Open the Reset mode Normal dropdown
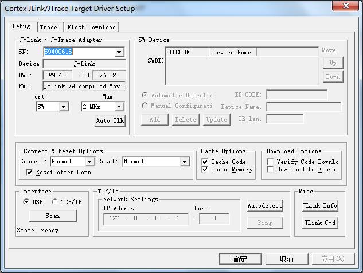 pyautogui.click(x=185, y=161)
